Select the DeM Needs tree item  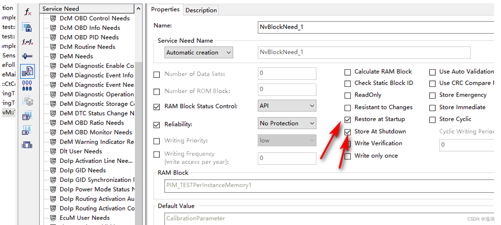[x=76, y=56]
